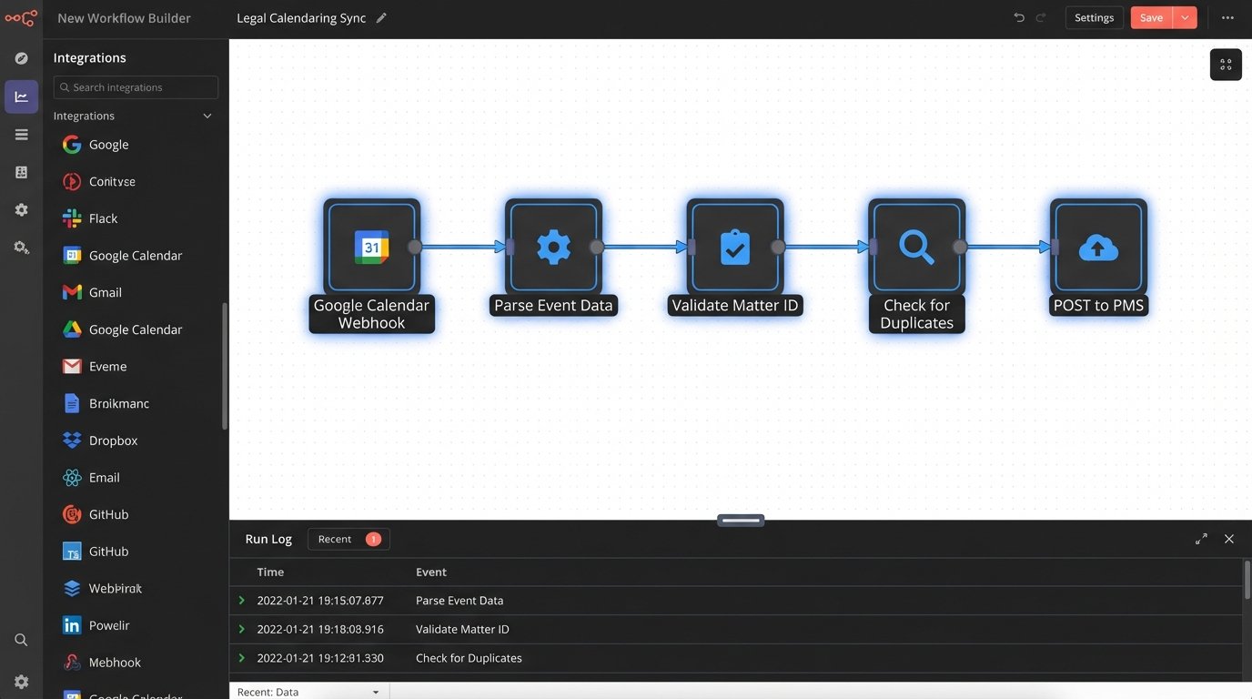1252x699 pixels.
Task: Click the fit-to-view icon above the canvas
Action: pyautogui.click(x=1225, y=64)
